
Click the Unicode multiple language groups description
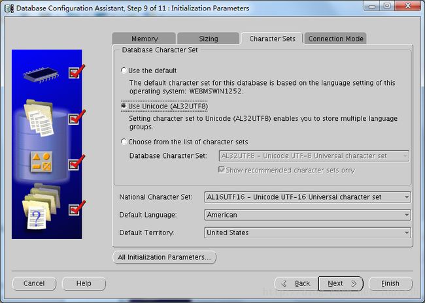pyautogui.click(x=263, y=123)
